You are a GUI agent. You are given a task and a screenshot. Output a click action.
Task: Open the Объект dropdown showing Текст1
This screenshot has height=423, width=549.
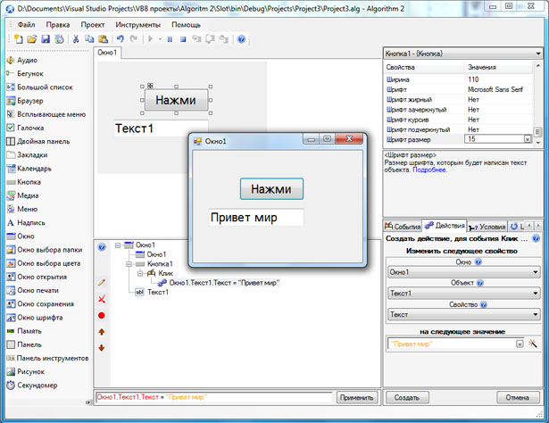pyautogui.click(x=463, y=292)
